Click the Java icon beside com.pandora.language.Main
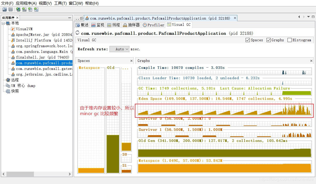Screen dimensions: 316x184 click(x=13, y=52)
